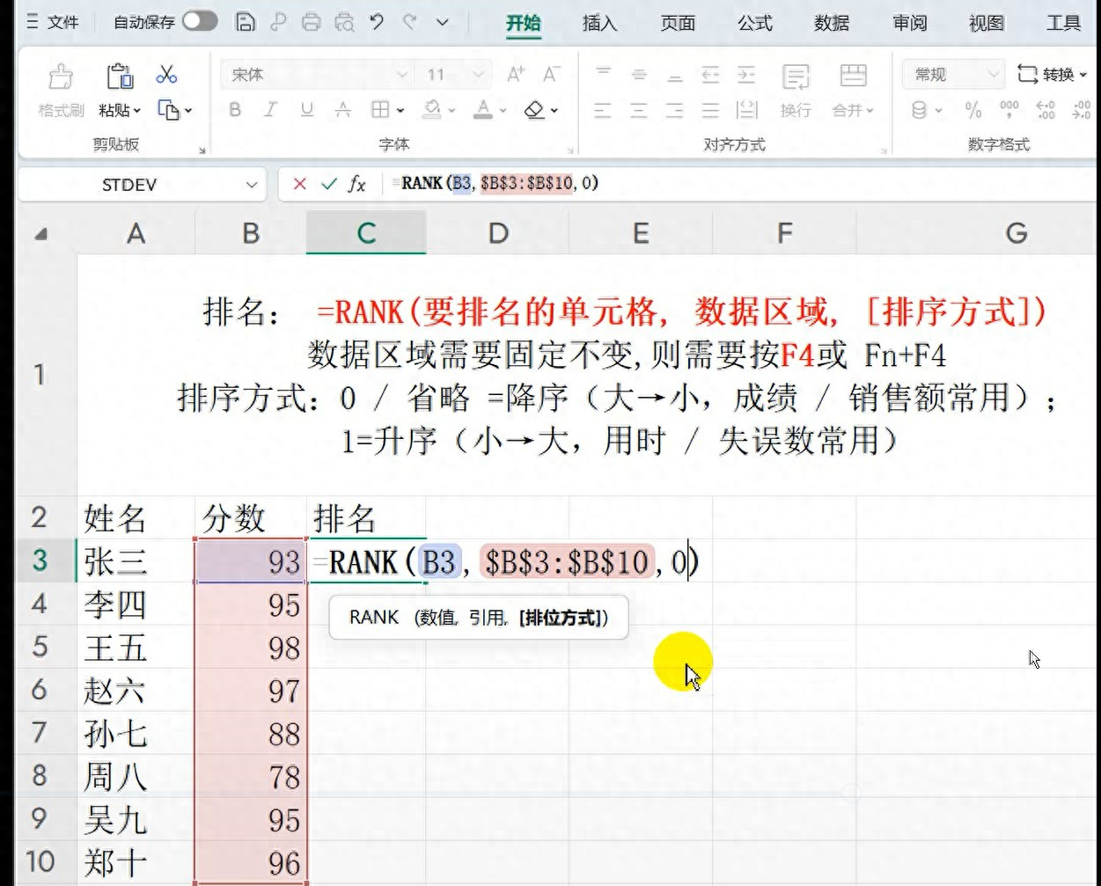Increase font size with A+ icon
Image resolution: width=1101 pixels, height=886 pixels.
(x=516, y=75)
